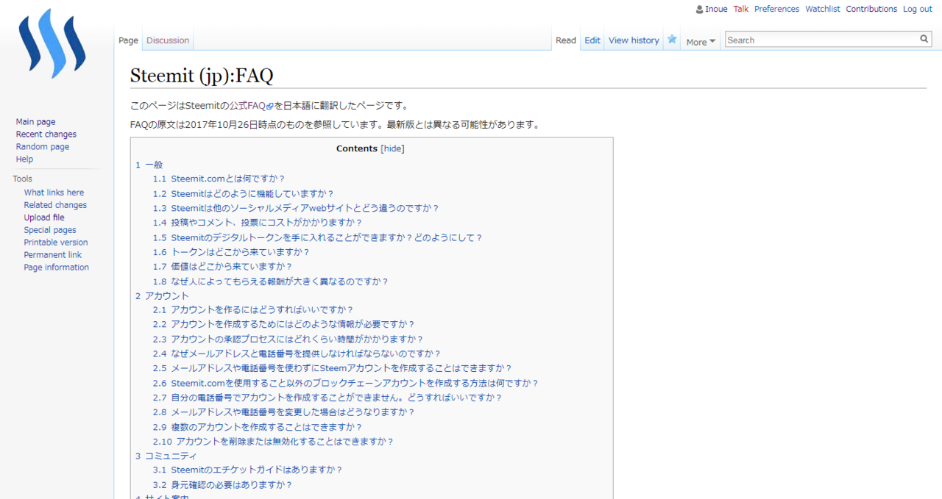Go to Main page in the sidebar
This screenshot has width=942, height=499.
[x=35, y=122]
